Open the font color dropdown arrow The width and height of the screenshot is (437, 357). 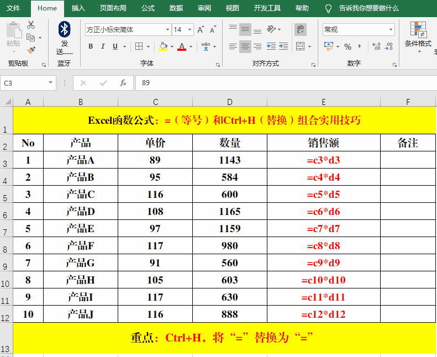[191, 46]
